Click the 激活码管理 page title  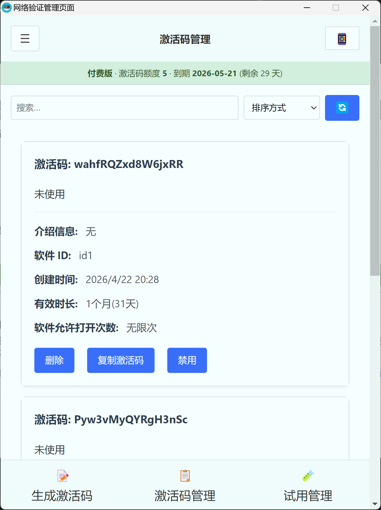pyautogui.click(x=185, y=40)
